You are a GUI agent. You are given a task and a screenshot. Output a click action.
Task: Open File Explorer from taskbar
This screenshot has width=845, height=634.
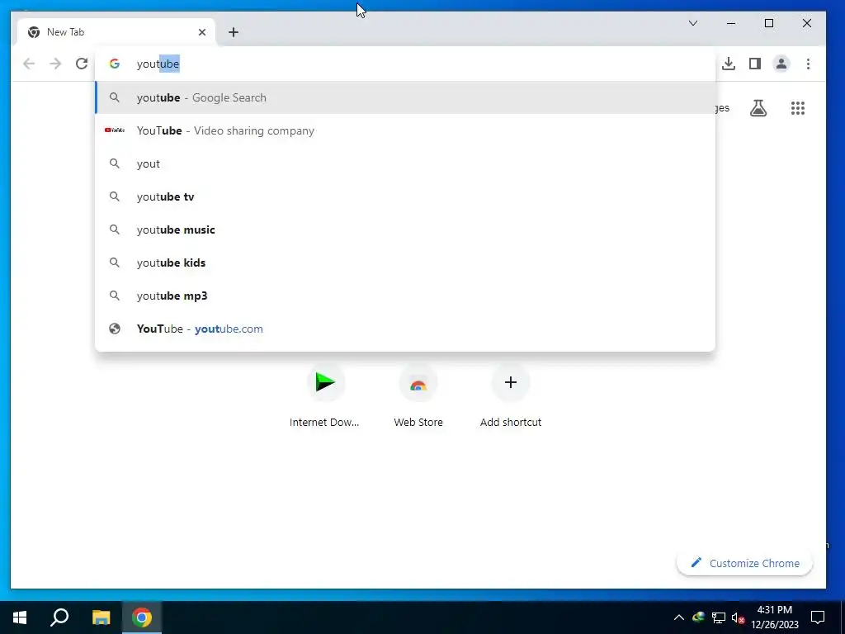point(101,617)
